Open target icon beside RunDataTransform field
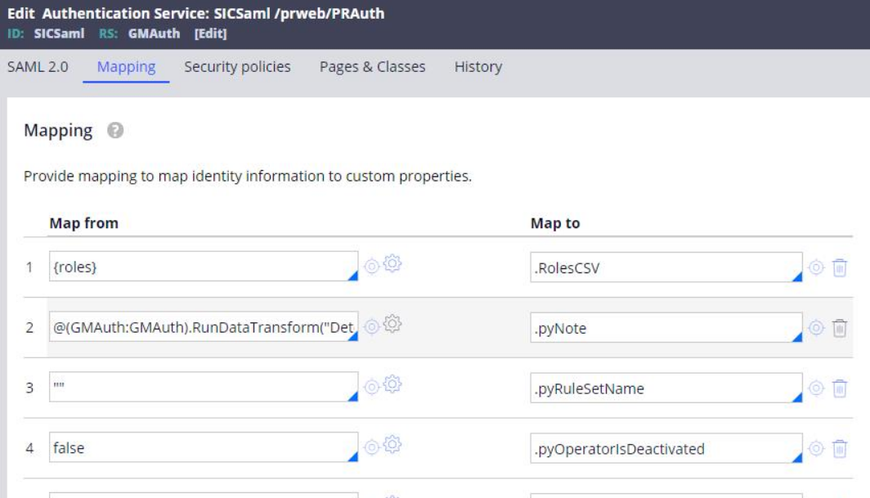The width and height of the screenshot is (870, 498). pyautogui.click(x=372, y=326)
